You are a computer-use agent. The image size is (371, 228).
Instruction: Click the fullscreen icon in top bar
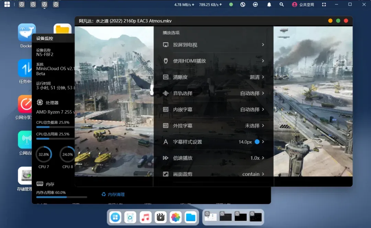click(324, 4)
